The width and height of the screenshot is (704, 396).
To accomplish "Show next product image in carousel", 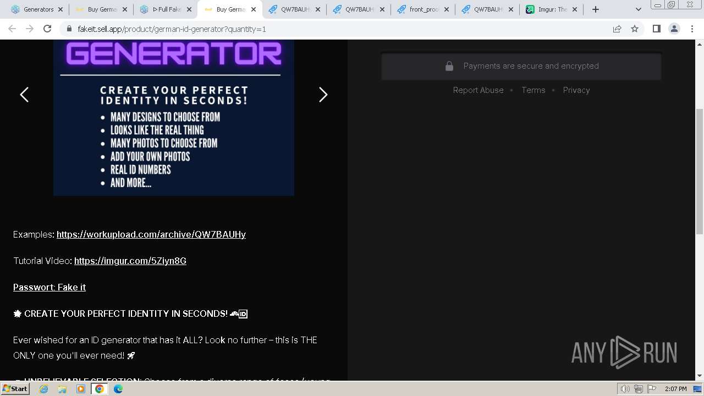I will pyautogui.click(x=323, y=95).
